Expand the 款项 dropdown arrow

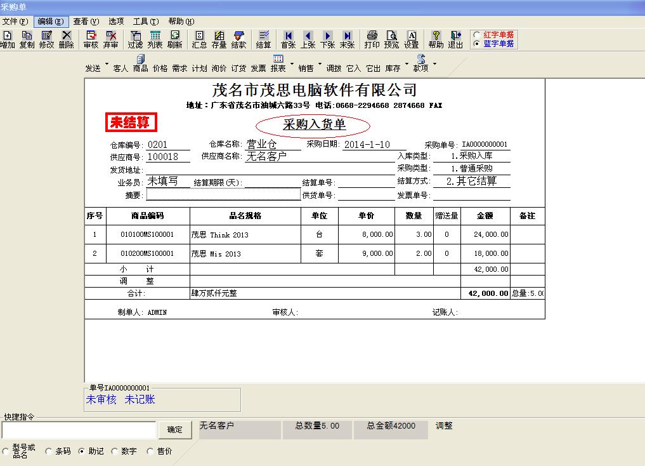[x=435, y=64]
